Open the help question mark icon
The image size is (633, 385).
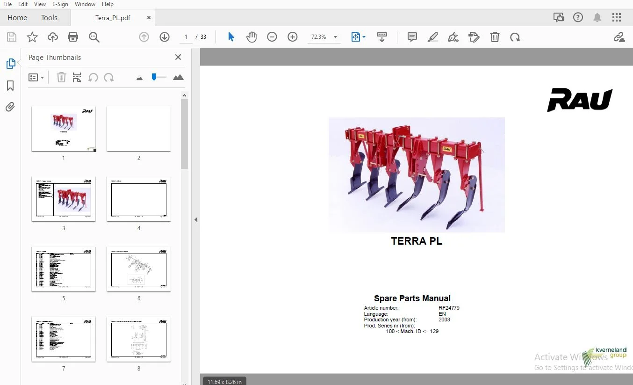(x=578, y=17)
